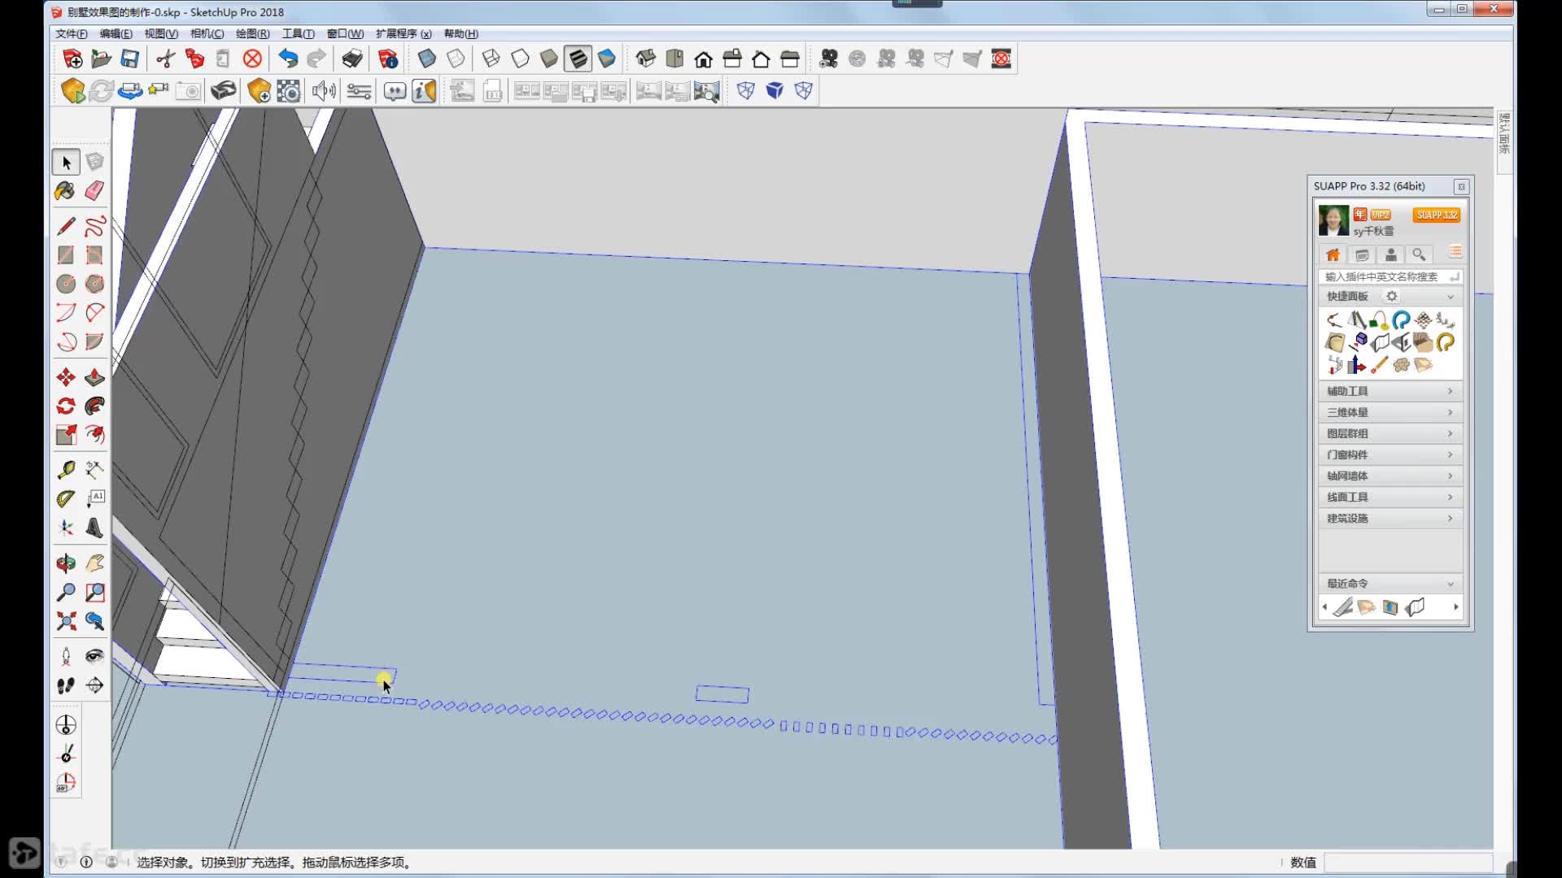1562x878 pixels.
Task: Expand 线面工具 section in SUAPP
Action: (x=1390, y=497)
